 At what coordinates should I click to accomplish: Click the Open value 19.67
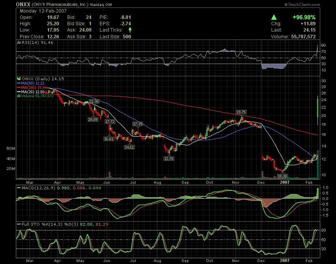coord(53,17)
